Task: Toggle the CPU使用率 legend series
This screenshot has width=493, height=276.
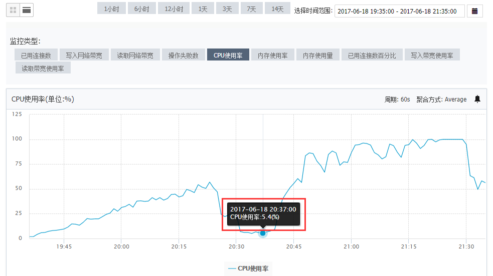Action: pos(248,268)
